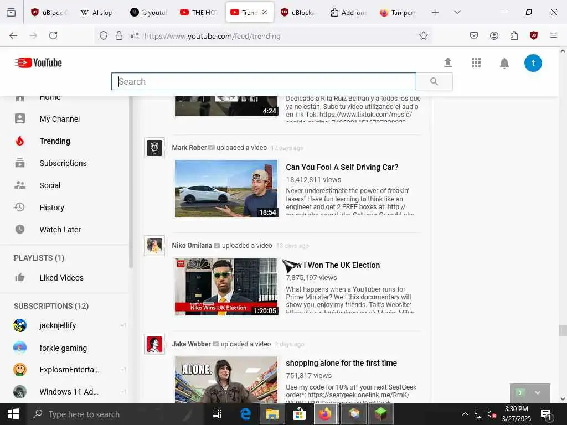Open Subscriptions in the sidebar

pos(63,163)
